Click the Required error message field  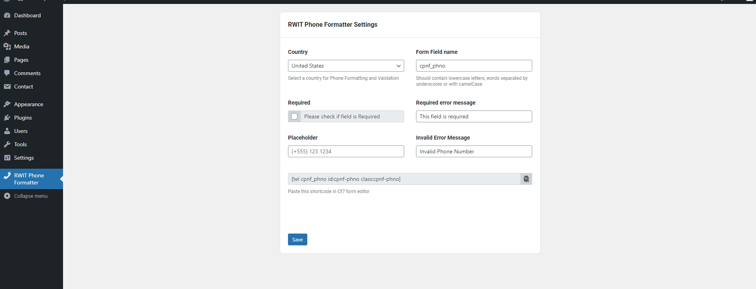coord(474,116)
